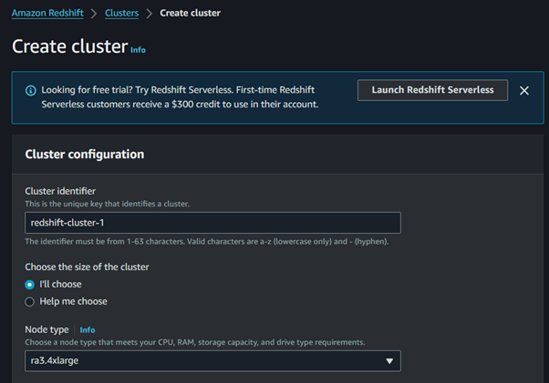Image resolution: width=549 pixels, height=383 pixels.
Task: Click the Create cluster breadcrumb text
Action: click(190, 13)
